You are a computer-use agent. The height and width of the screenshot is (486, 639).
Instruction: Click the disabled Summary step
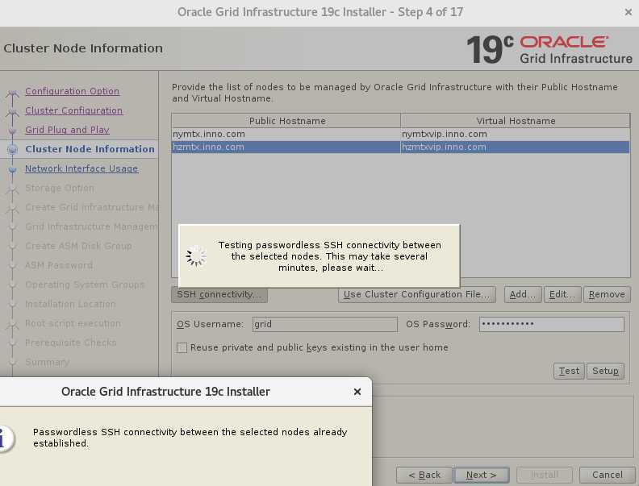[x=48, y=362]
